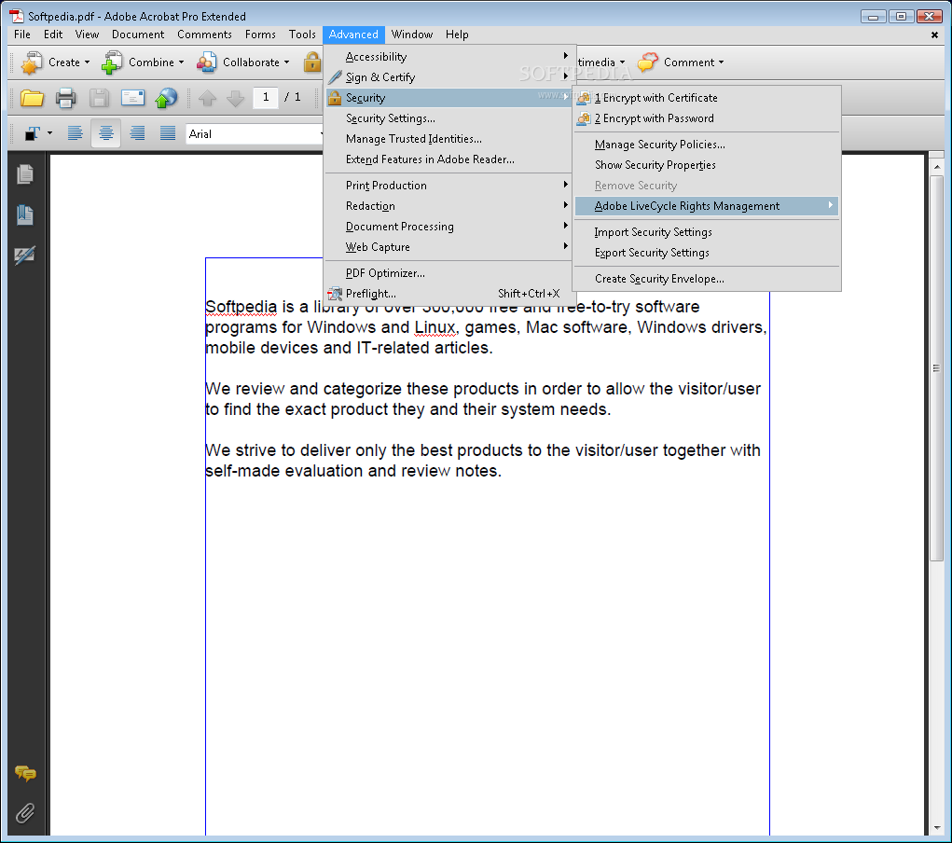The height and width of the screenshot is (843, 952).
Task: Close the Advanced menu
Action: pyautogui.click(x=353, y=35)
